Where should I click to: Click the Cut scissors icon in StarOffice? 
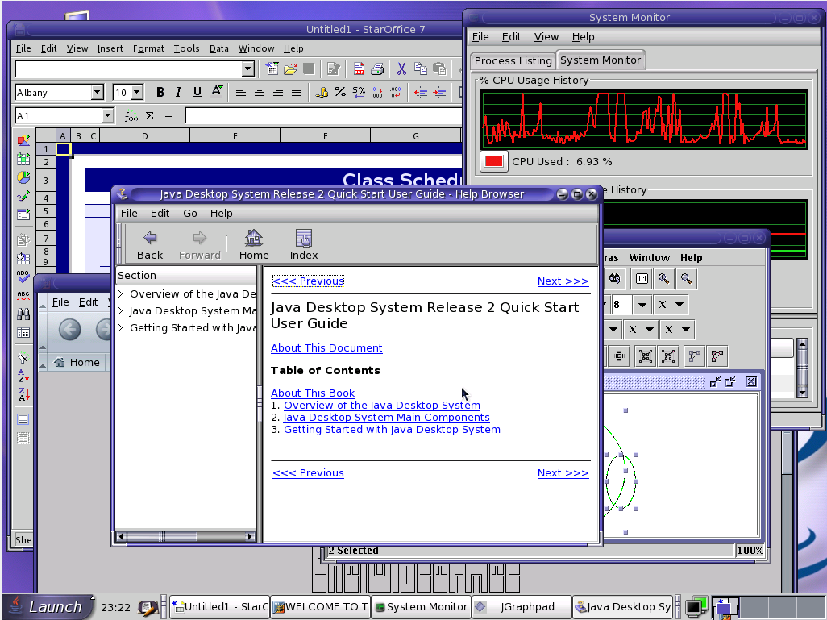(402, 69)
